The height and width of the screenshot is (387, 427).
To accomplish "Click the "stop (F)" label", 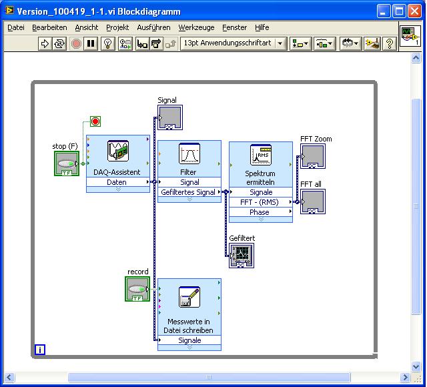I will click(65, 146).
